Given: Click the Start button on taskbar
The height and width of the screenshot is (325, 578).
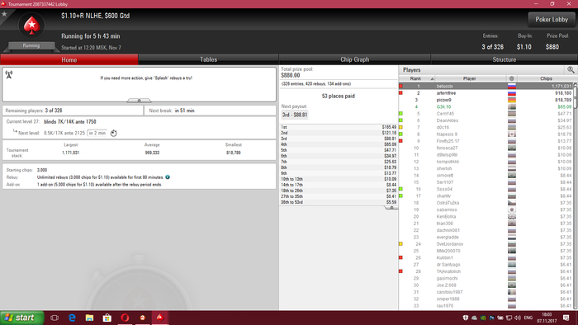Looking at the screenshot, I should (21, 318).
